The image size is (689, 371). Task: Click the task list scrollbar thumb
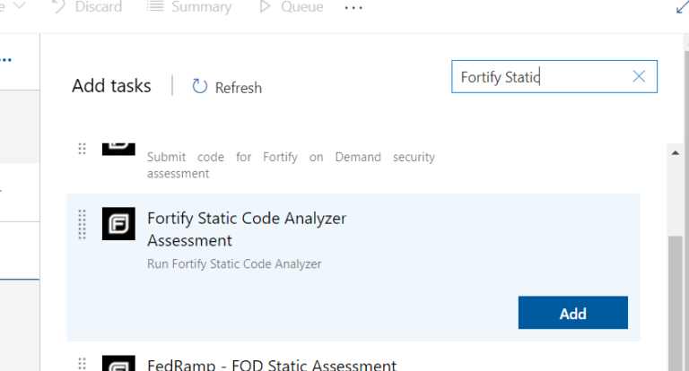pos(676,303)
